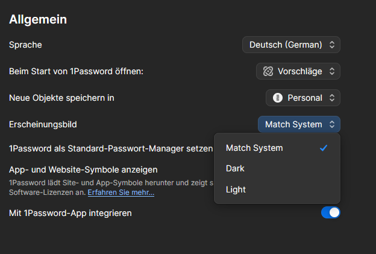Expand the Personal vault dropdown
The height and width of the screenshot is (254, 376).
(303, 98)
